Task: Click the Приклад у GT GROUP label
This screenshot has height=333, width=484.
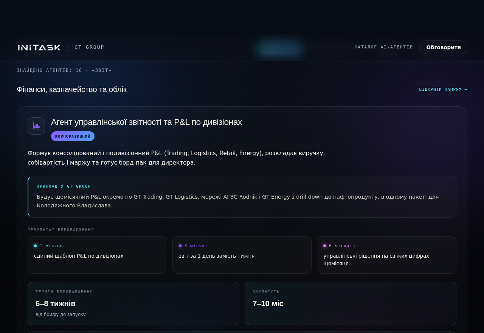Action: [x=64, y=186]
